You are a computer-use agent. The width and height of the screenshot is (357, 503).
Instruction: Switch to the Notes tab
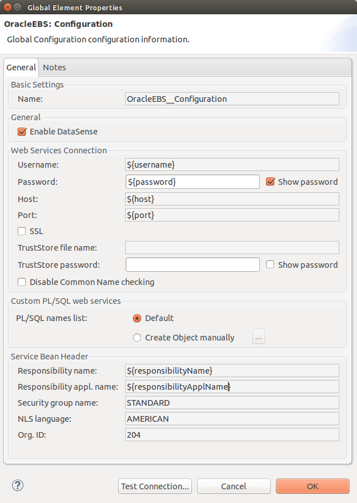click(x=54, y=67)
